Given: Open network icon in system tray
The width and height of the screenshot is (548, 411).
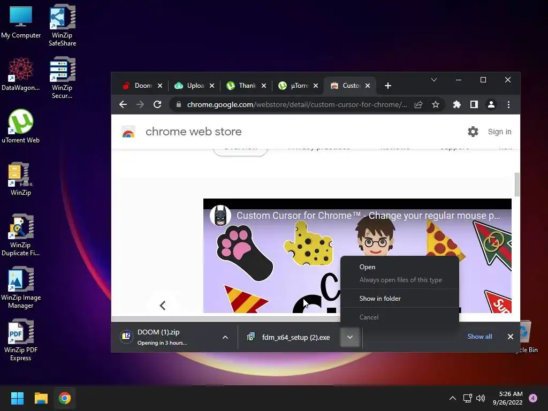Looking at the screenshot, I should [x=467, y=398].
